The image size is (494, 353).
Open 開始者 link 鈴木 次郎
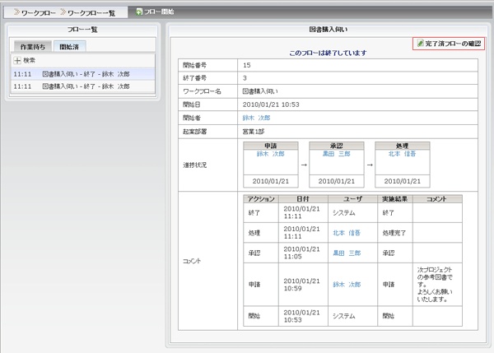[x=256, y=118]
